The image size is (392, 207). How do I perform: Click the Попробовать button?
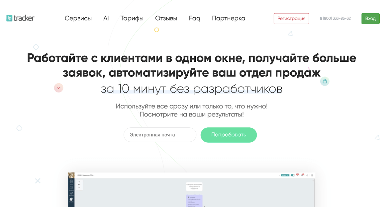click(x=229, y=135)
